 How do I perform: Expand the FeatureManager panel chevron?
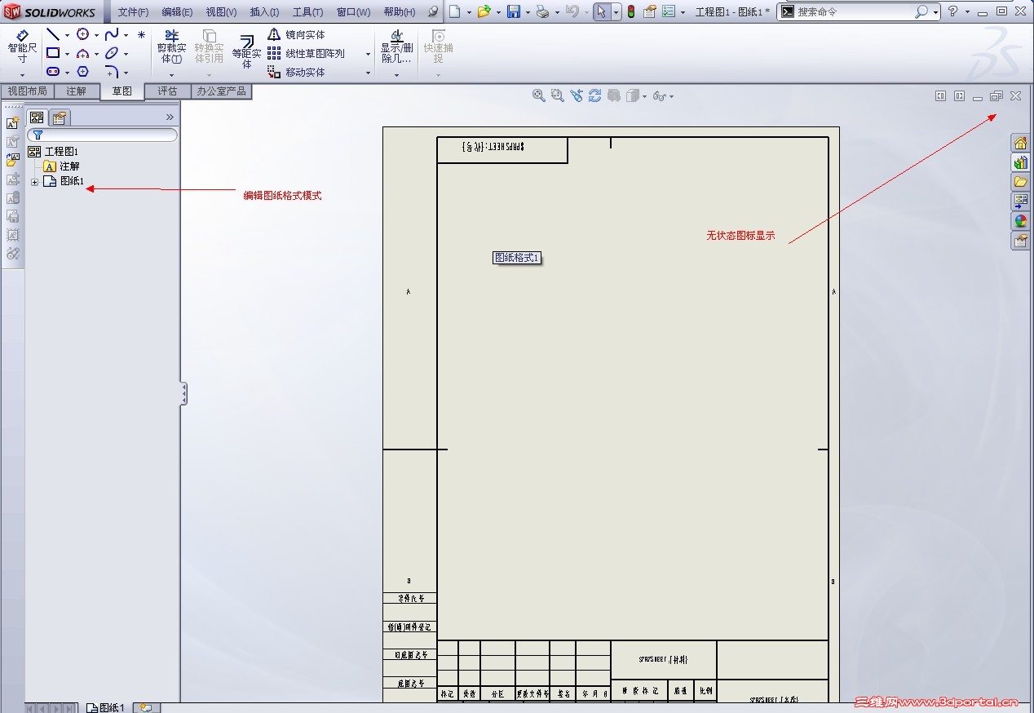170,117
